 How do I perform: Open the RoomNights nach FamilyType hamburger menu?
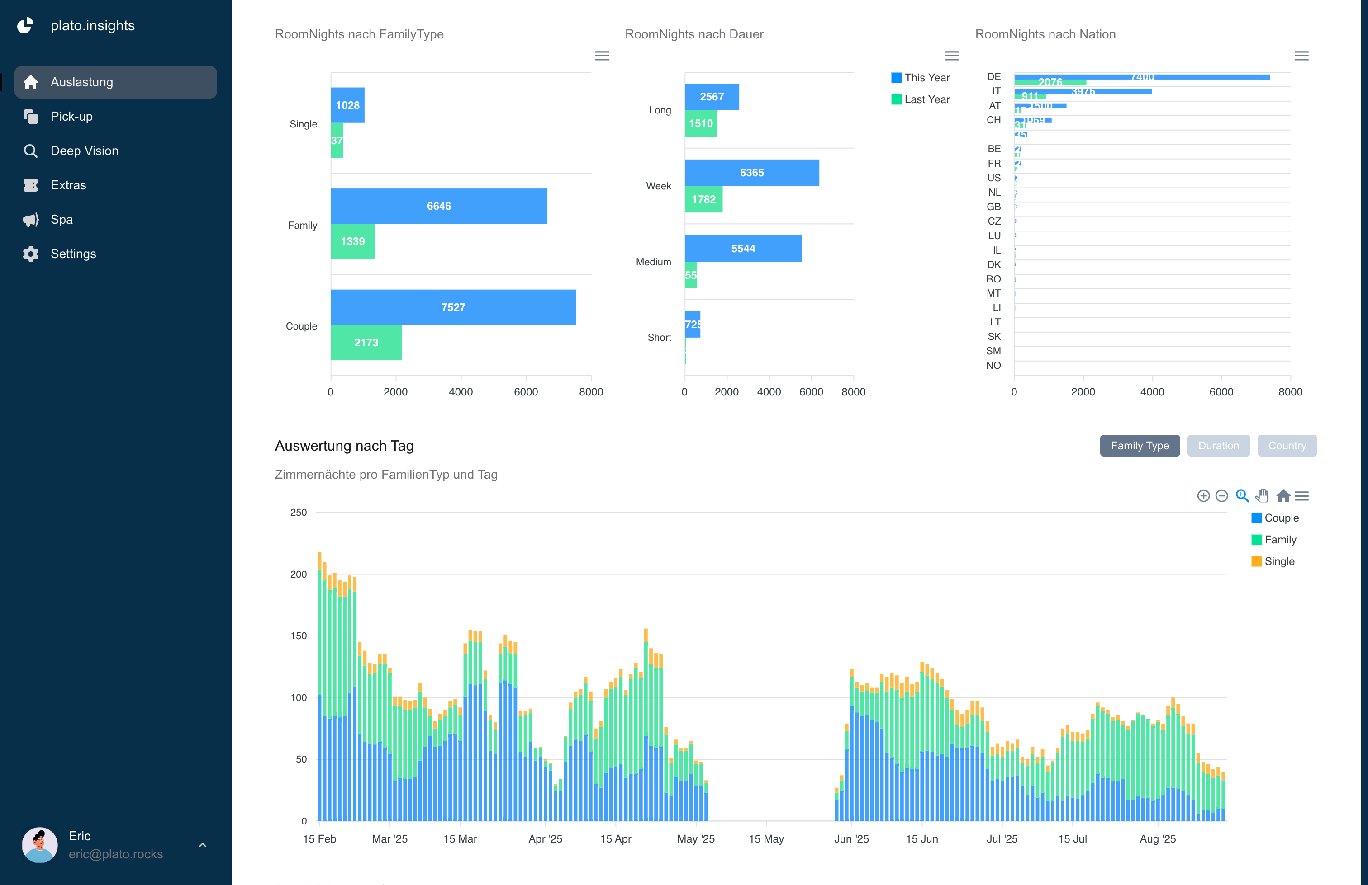point(603,56)
